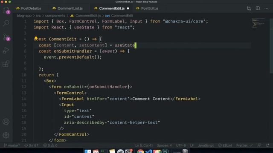Click 'event.preventDefault();' on line 7

click(73, 57)
